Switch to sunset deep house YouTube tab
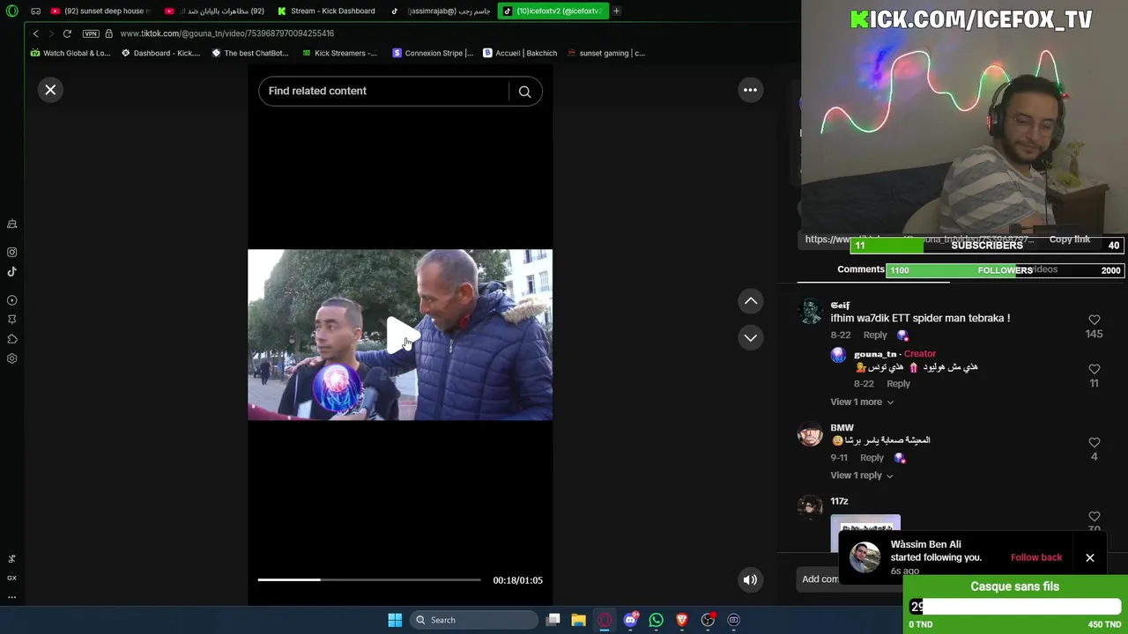The width and height of the screenshot is (1128, 634). (x=100, y=11)
